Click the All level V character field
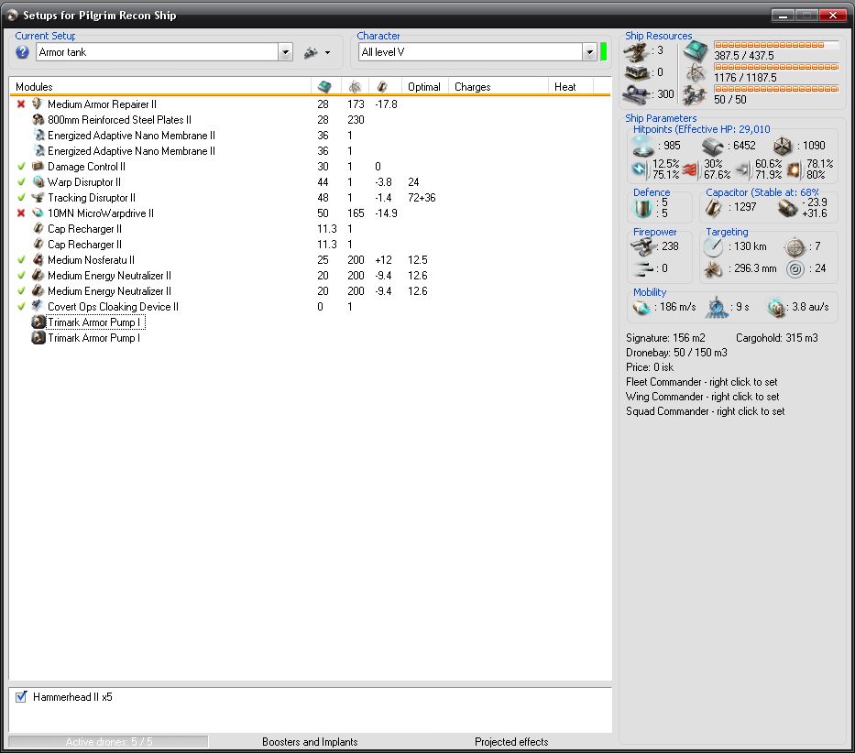Screen dimensions: 855x753 click(x=470, y=52)
